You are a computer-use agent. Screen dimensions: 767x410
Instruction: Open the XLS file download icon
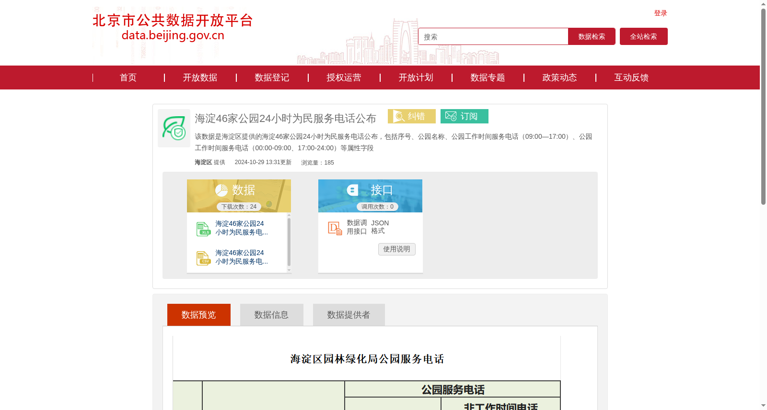point(204,229)
